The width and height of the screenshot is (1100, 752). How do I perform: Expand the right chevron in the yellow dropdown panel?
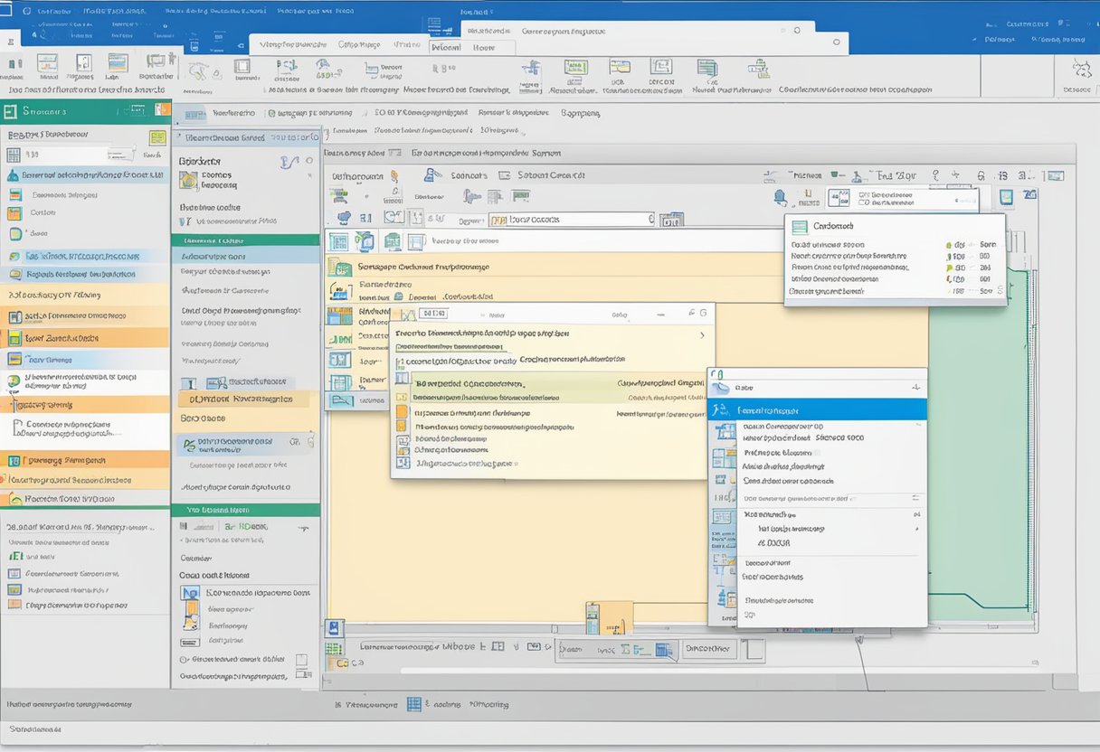coord(702,335)
